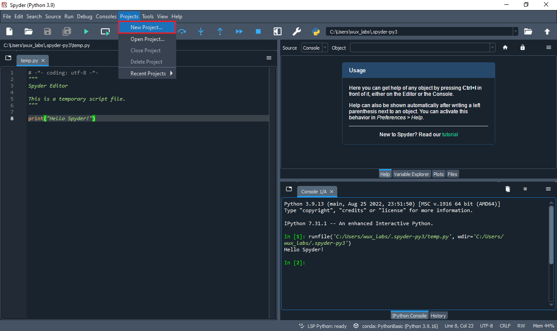Click the Object text input field
557x331 pixels.
(420, 48)
